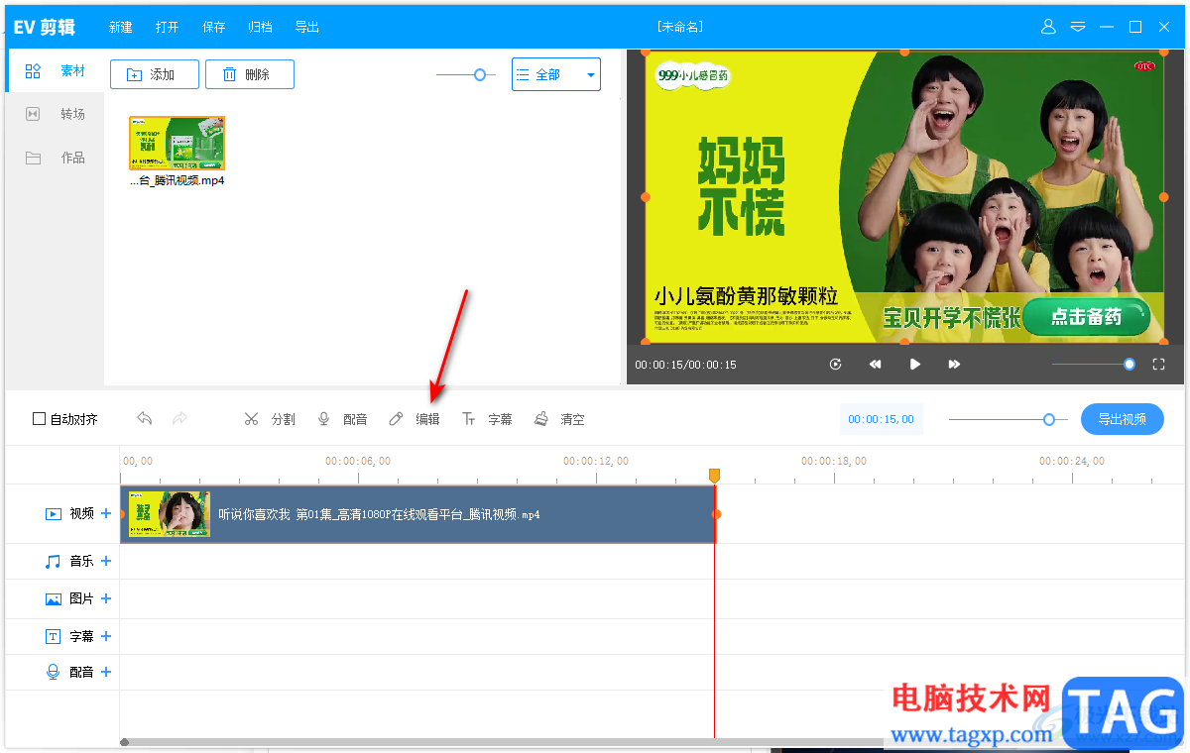Switch to the 转场 tab
The height and width of the screenshot is (753, 1190).
[55, 114]
